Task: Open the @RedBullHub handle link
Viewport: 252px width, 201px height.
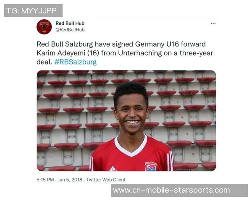Action: pos(70,30)
